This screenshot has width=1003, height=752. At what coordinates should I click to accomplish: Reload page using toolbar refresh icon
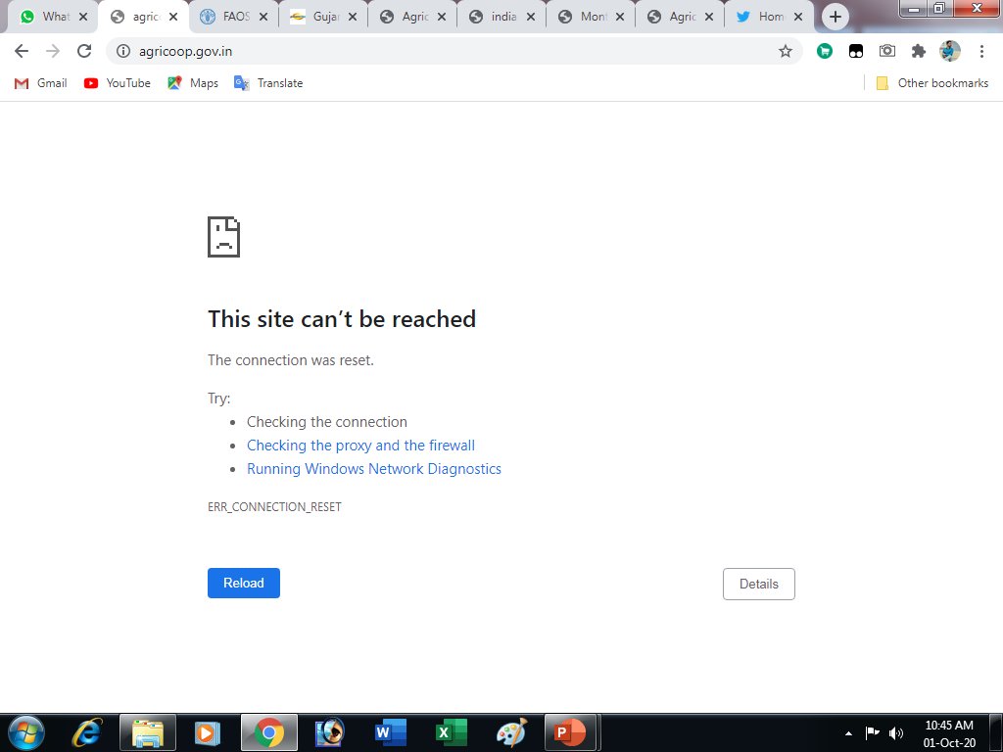pyautogui.click(x=84, y=51)
